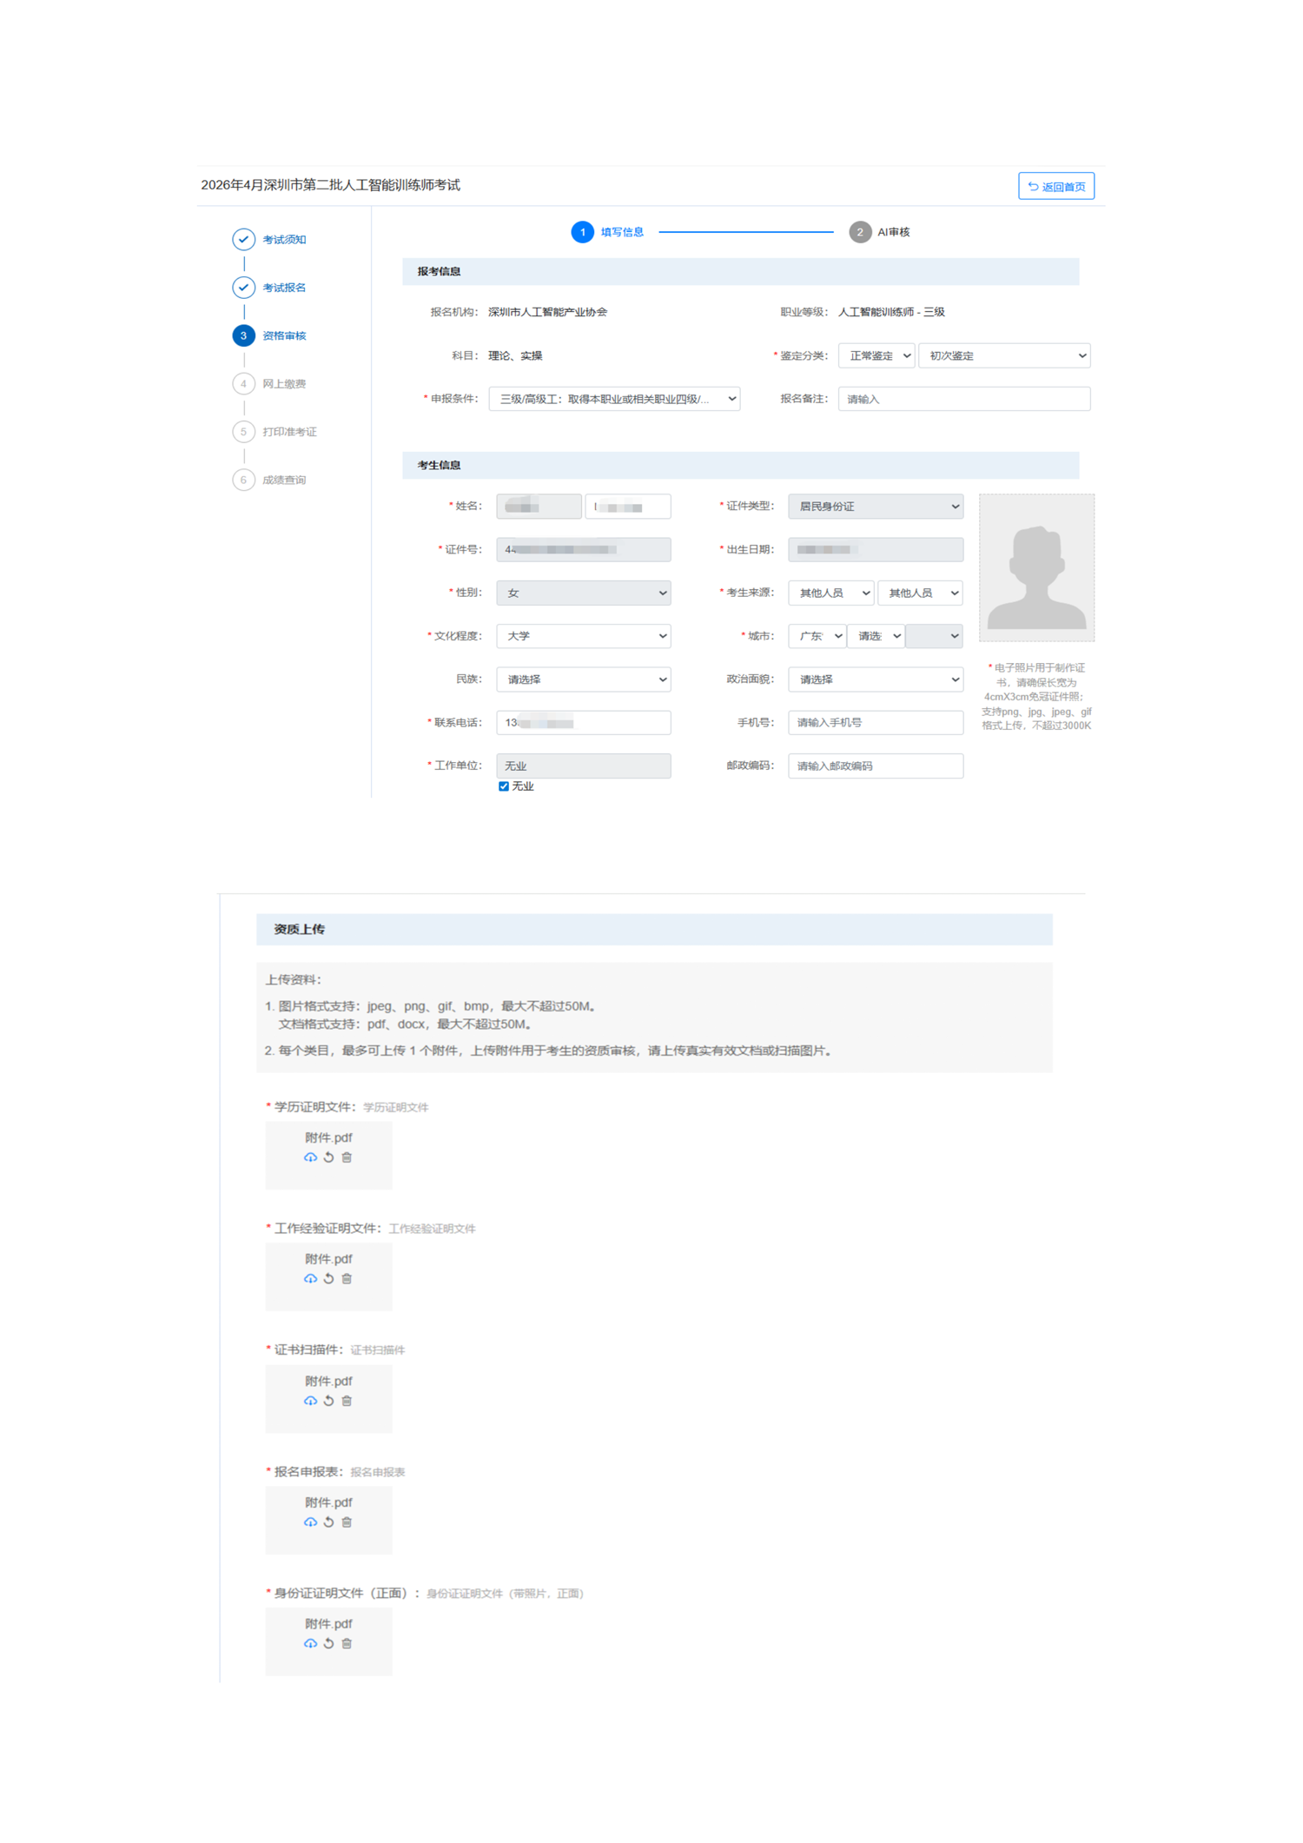The height and width of the screenshot is (1843, 1303).
Task: Click the 深圳市人工智能产业协会 text
Action: [547, 312]
